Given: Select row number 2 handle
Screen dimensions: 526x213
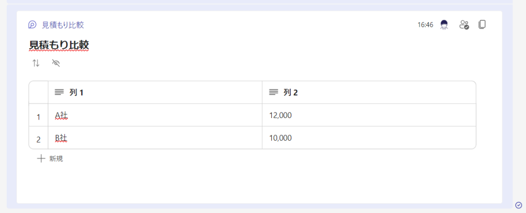Looking at the screenshot, I should [x=39, y=139].
